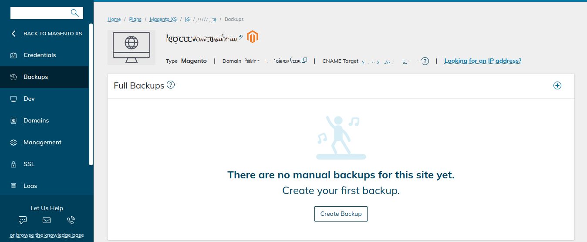Viewport: 587px width, 242px height.
Task: Click the site monitor thumbnail
Action: tap(132, 48)
